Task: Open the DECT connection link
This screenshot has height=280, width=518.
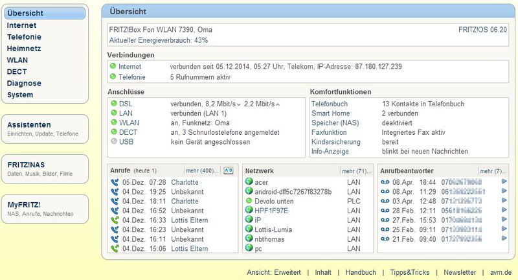Action: pos(128,132)
